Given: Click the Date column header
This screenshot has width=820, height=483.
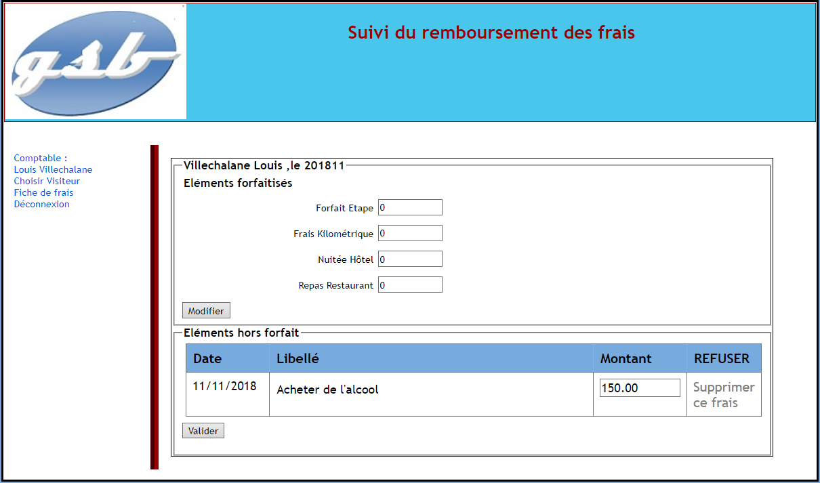Looking at the screenshot, I should (207, 358).
